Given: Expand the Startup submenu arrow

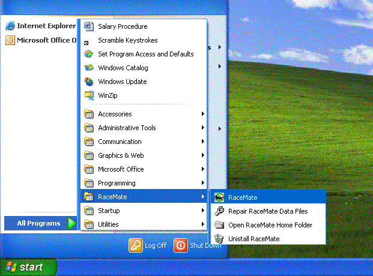Looking at the screenshot, I should (x=202, y=211).
